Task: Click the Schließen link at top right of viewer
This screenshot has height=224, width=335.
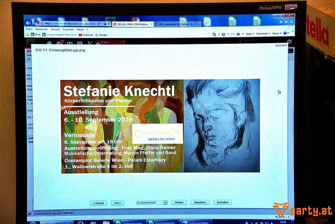Action: point(281,46)
